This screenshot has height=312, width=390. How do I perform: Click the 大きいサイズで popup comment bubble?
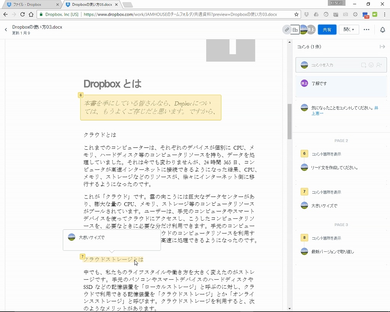pyautogui.click(x=112, y=240)
